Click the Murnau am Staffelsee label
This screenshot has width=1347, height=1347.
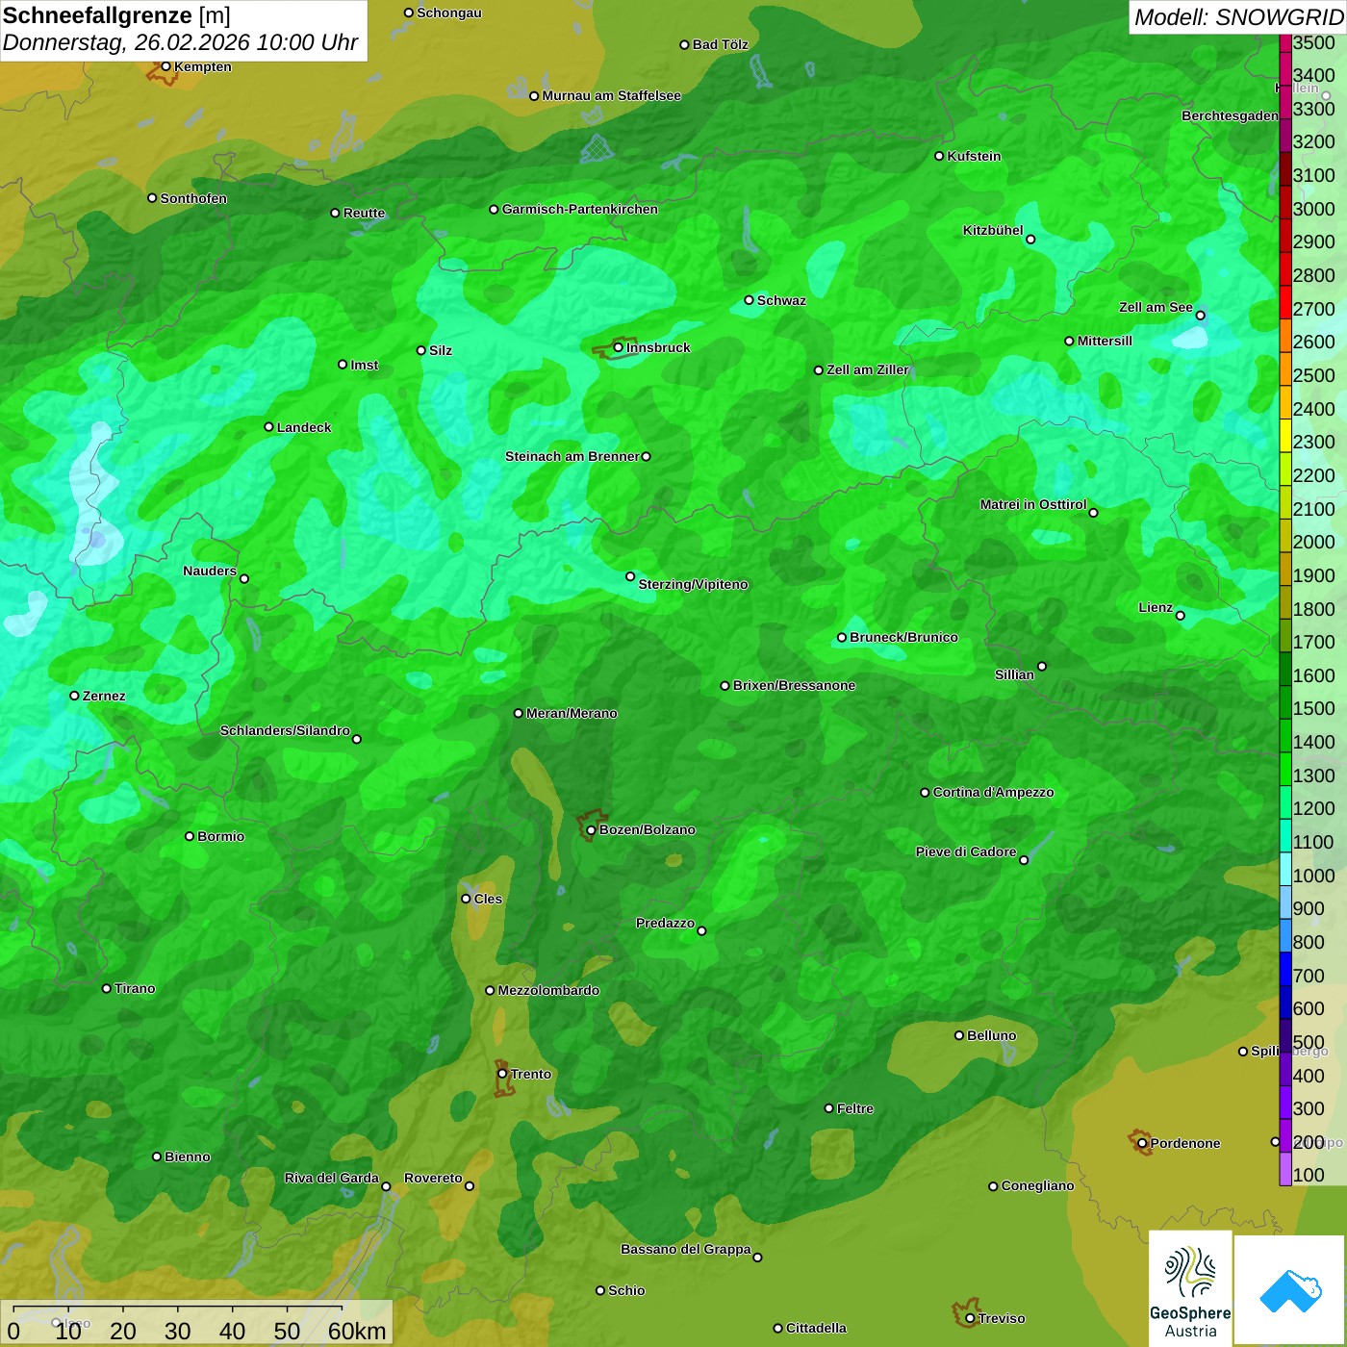click(611, 95)
